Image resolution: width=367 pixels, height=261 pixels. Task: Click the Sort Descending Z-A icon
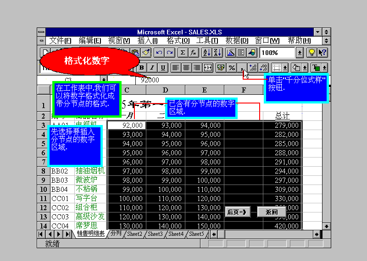coord(217,53)
